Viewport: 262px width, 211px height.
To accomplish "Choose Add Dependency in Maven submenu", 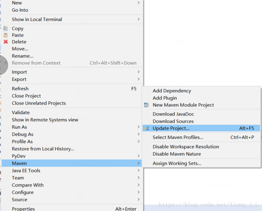I will [x=201, y=91].
